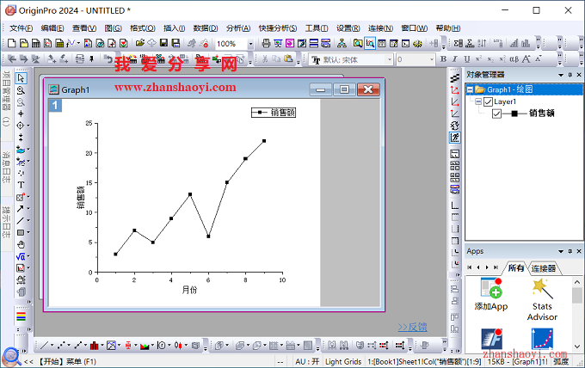Click the Undo icon in toolbar

(108, 58)
